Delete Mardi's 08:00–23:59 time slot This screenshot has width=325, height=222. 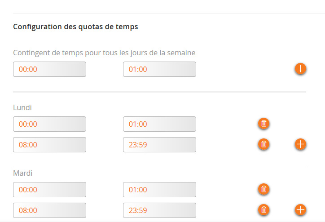(x=264, y=210)
